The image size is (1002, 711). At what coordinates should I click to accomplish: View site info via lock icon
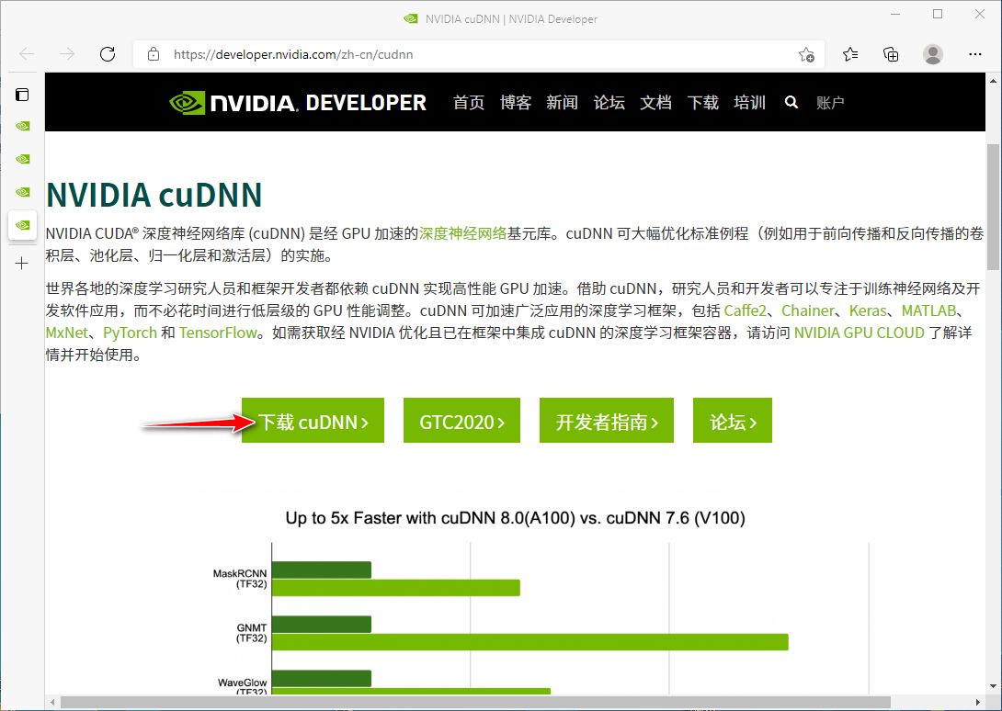[154, 54]
